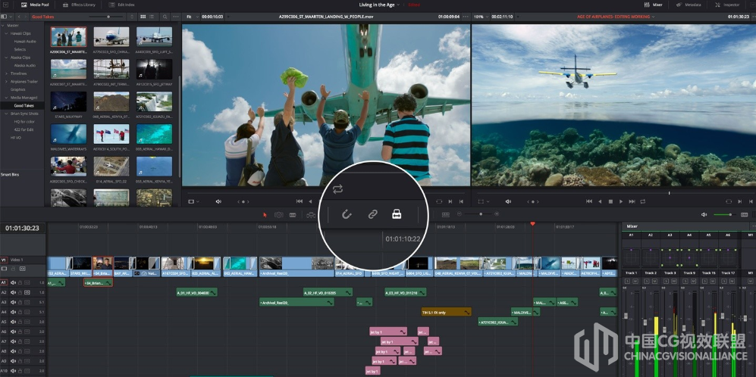This screenshot has width=756, height=377.
Task: Select the Trim Edit Mode tool
Action: point(279,215)
